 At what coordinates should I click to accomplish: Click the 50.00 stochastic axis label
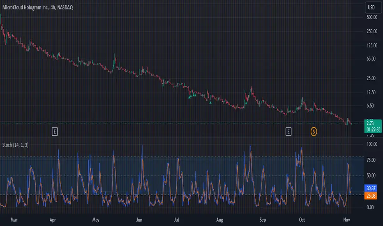click(371, 175)
